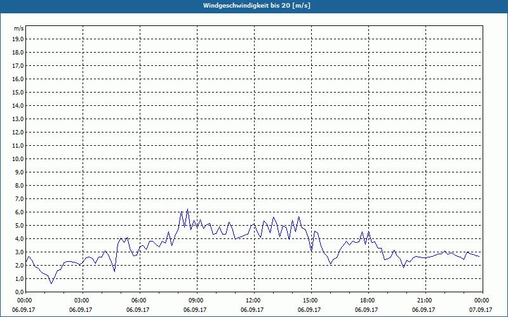Screen dimensions: 508x317
Task: Click the '2,0' y-axis value
Action: pyautogui.click(x=19, y=265)
